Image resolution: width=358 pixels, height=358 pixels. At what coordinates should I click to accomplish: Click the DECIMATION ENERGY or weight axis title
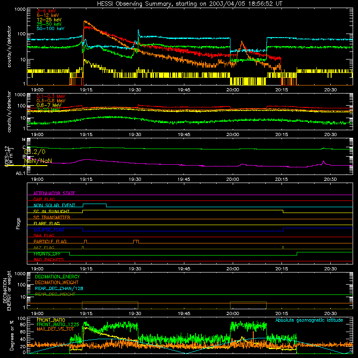click(7, 290)
